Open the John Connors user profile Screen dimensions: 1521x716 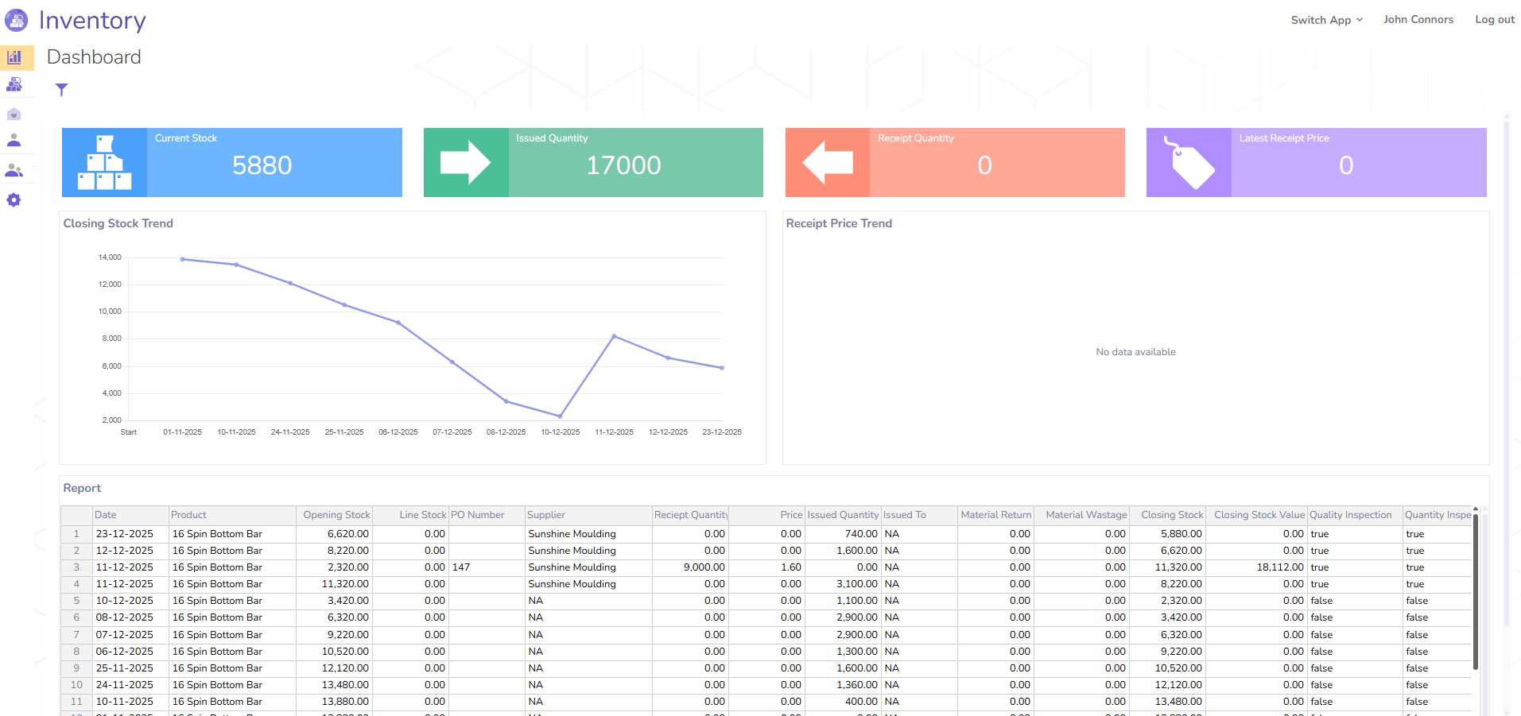[1418, 19]
